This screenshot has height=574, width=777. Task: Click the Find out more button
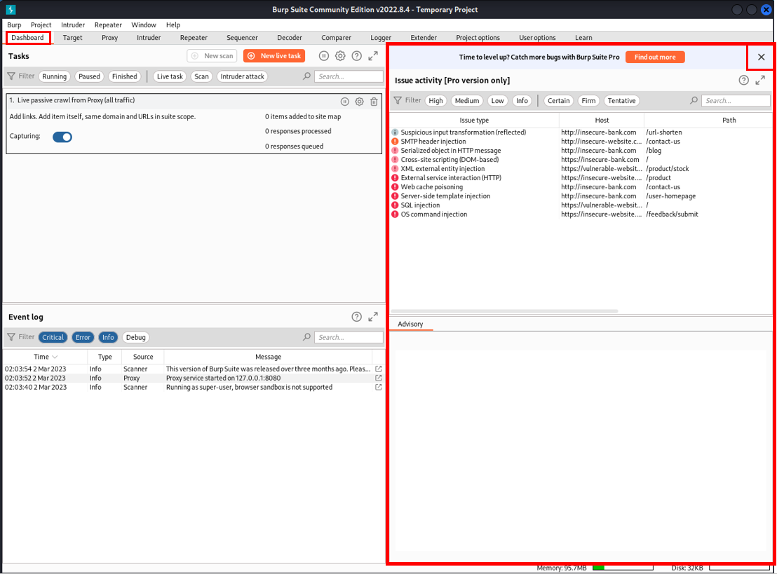click(655, 57)
